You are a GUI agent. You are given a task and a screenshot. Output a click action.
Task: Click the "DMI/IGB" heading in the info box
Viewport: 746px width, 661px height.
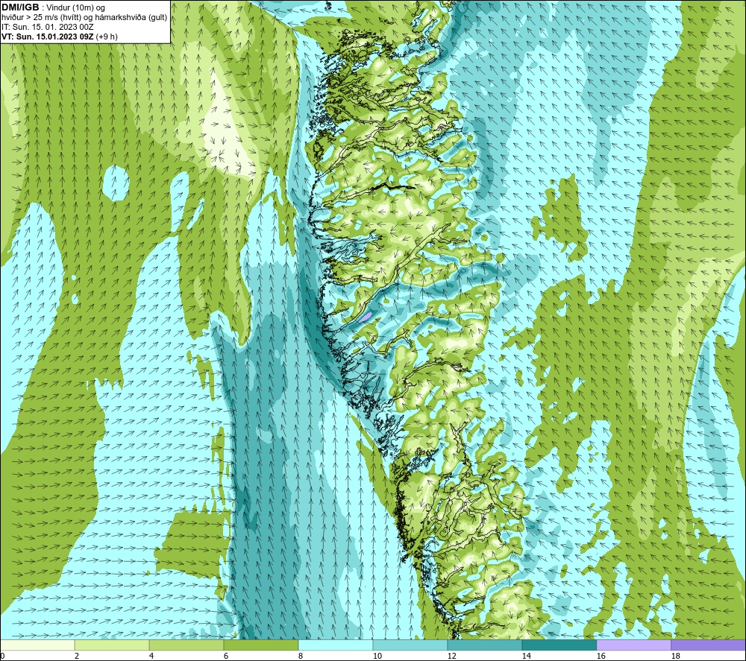click(20, 7)
